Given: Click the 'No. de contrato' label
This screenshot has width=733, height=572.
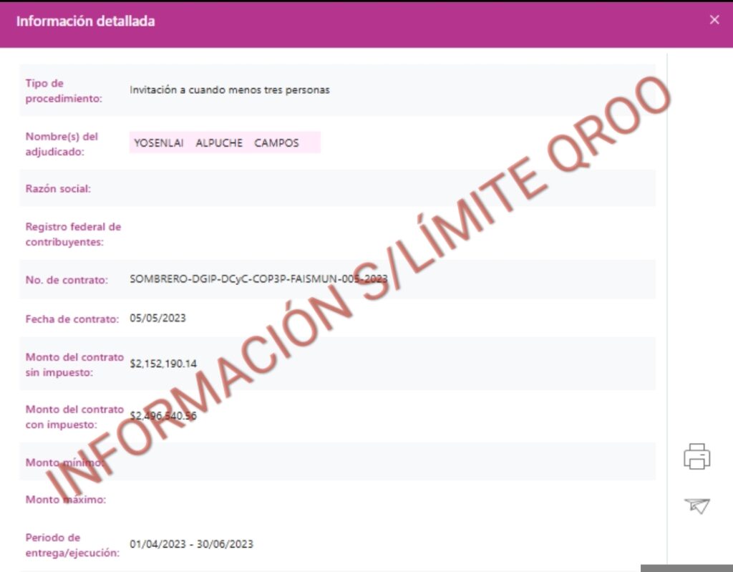Looking at the screenshot, I should pos(67,280).
